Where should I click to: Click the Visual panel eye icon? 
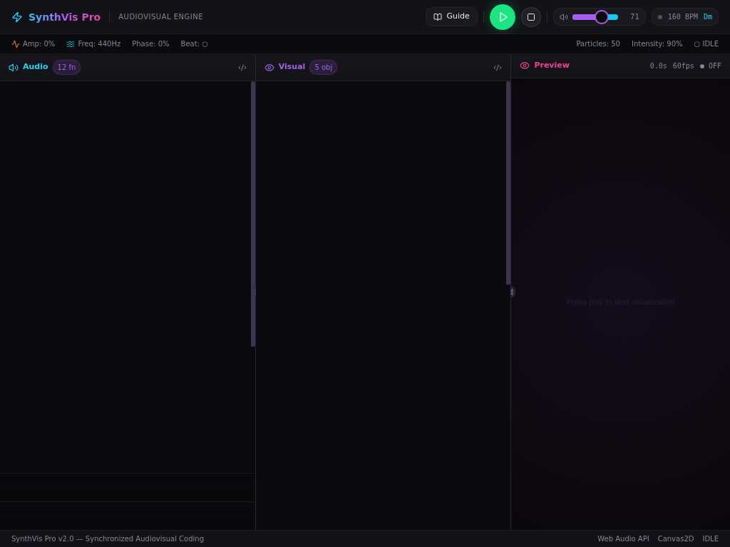coord(269,68)
